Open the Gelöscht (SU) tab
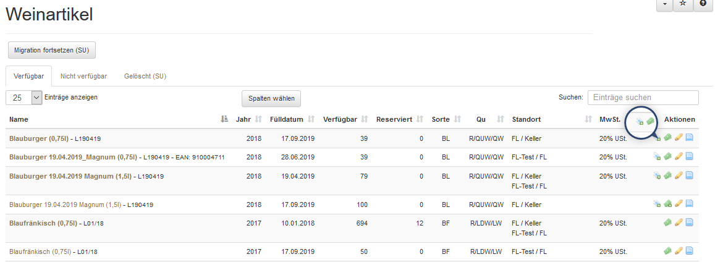This screenshot has height=262, width=715. (145, 76)
